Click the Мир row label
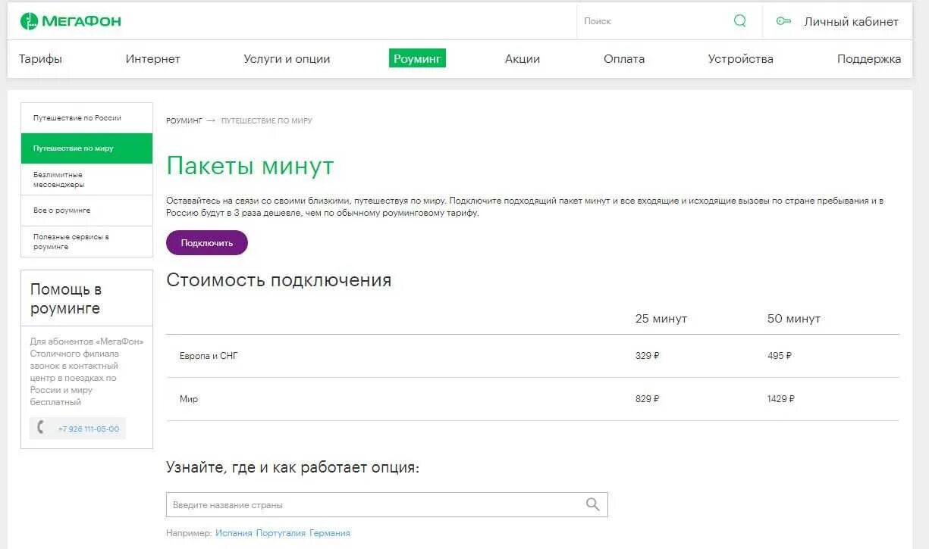This screenshot has height=549, width=929. (189, 399)
